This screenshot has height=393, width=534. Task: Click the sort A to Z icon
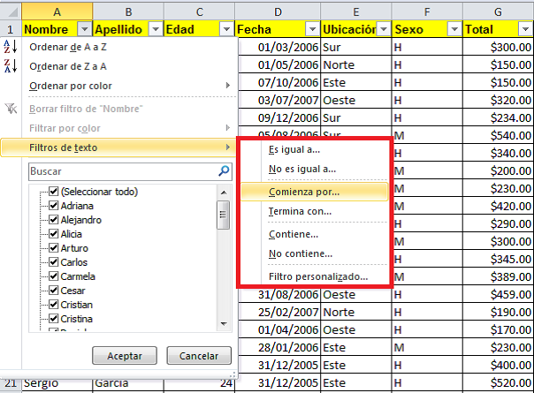point(11,48)
